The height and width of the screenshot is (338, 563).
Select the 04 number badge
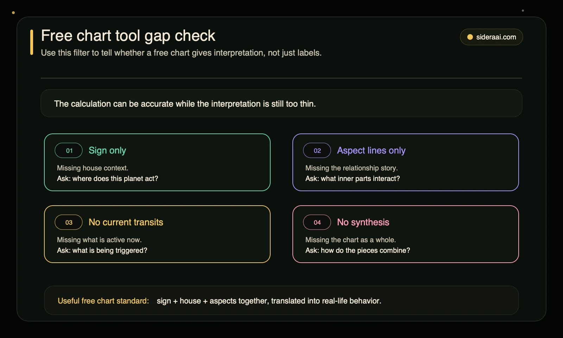(x=317, y=223)
